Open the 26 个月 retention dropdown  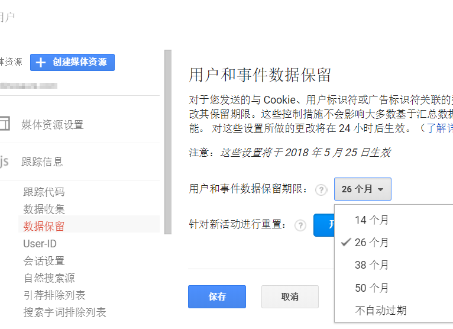363,189
